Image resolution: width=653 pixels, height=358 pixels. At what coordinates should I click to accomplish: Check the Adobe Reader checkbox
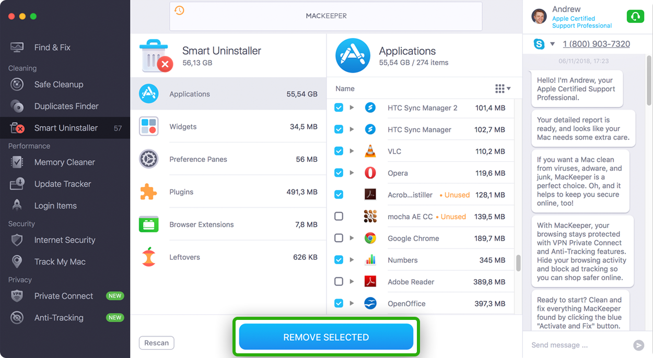pos(339,282)
